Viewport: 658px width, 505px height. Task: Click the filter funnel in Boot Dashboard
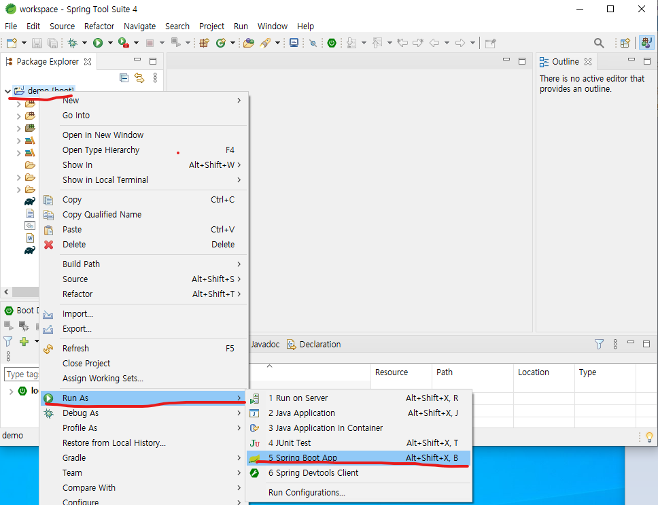pyautogui.click(x=8, y=341)
